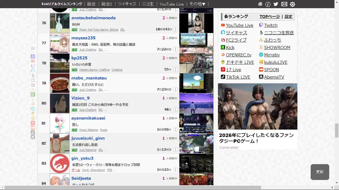This screenshot has height=190, width=339.
Task: Select the TwitCasting swirl icon in left sidebar
Action: pyautogui.click(x=33, y=71)
